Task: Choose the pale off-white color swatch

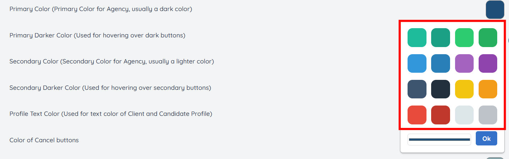Action: [x=464, y=115]
